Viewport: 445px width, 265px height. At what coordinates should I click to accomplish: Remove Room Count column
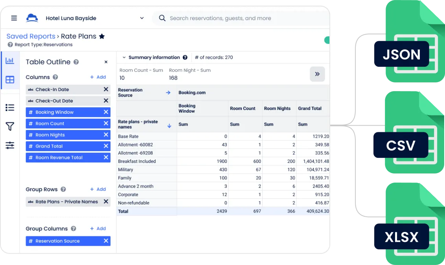[106, 123]
